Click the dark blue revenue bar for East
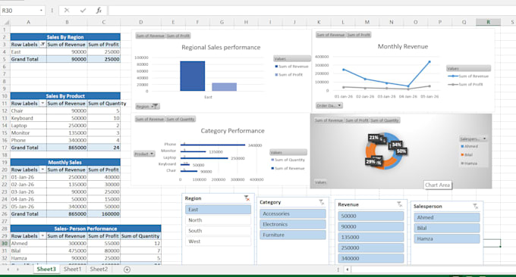 click(x=193, y=76)
